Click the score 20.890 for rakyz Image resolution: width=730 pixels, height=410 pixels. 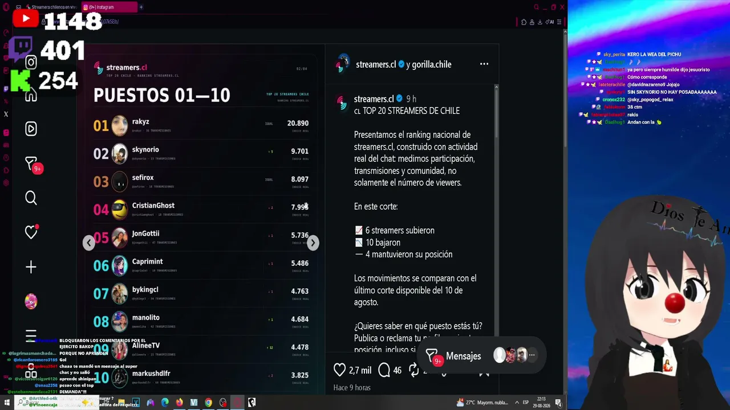(298, 123)
